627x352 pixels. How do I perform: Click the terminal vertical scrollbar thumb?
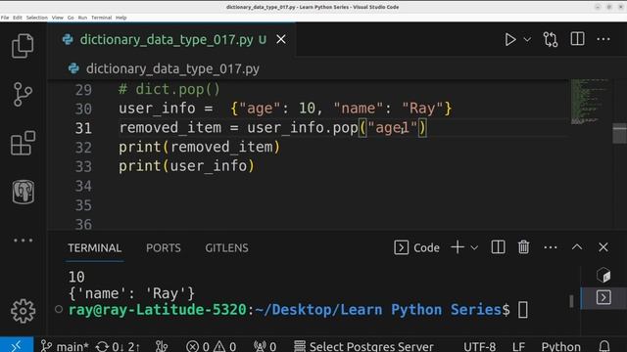pos(572,301)
